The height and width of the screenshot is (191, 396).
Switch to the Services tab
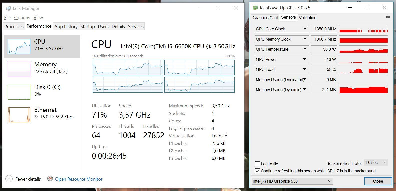pos(136,26)
